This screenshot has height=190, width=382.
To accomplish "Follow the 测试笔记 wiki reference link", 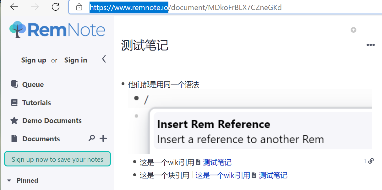I will pos(217,162).
